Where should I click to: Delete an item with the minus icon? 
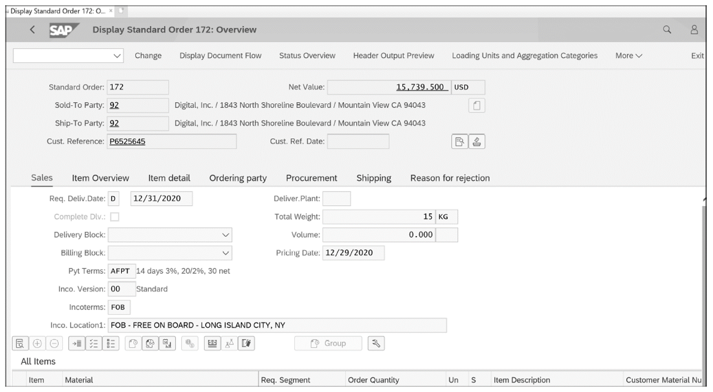(55, 343)
